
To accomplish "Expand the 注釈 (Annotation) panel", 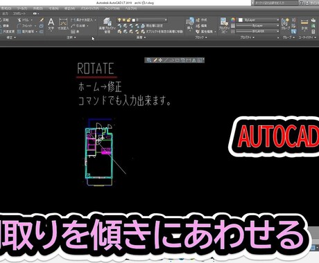I will pyautogui.click(x=71, y=37).
